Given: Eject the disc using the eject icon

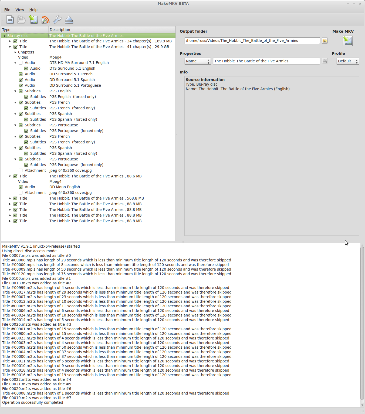Looking at the screenshot, I should coord(69,20).
